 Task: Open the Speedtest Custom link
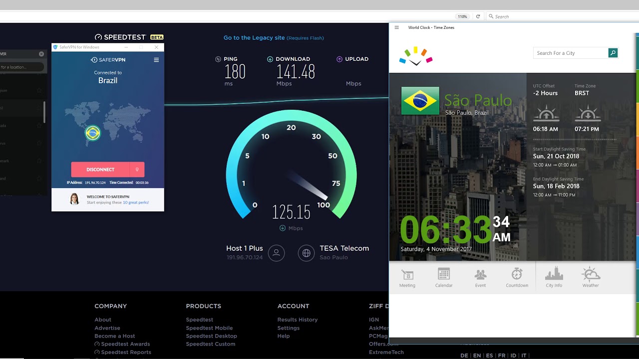(211, 344)
